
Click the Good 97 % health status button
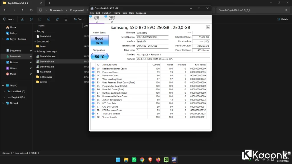(x=100, y=40)
